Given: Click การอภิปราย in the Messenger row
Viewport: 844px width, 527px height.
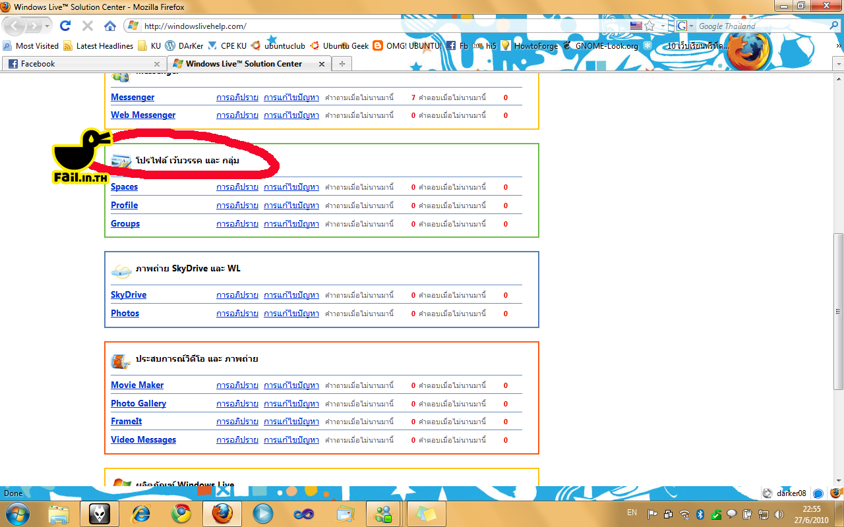Looking at the screenshot, I should (237, 97).
